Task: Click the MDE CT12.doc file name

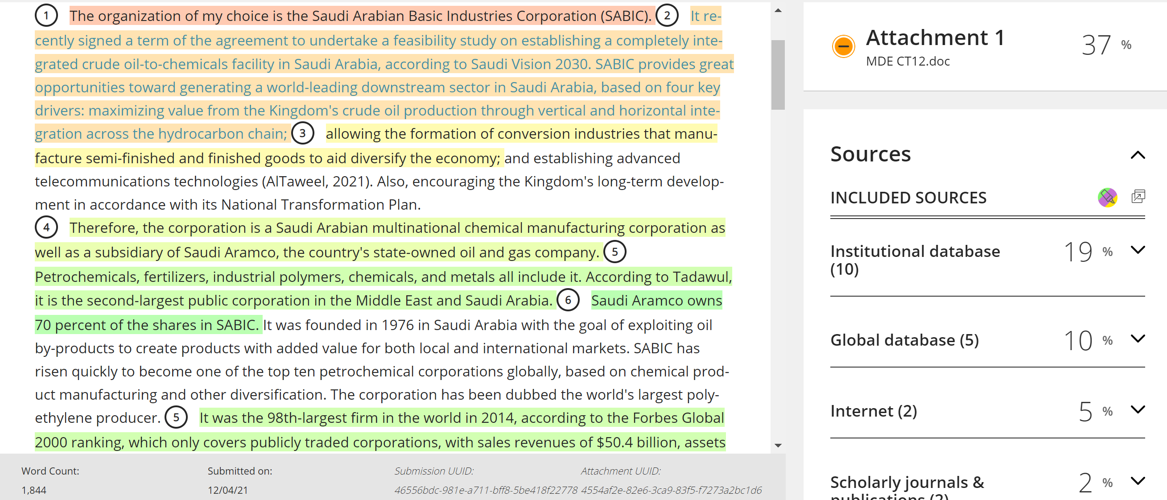Action: pos(907,61)
